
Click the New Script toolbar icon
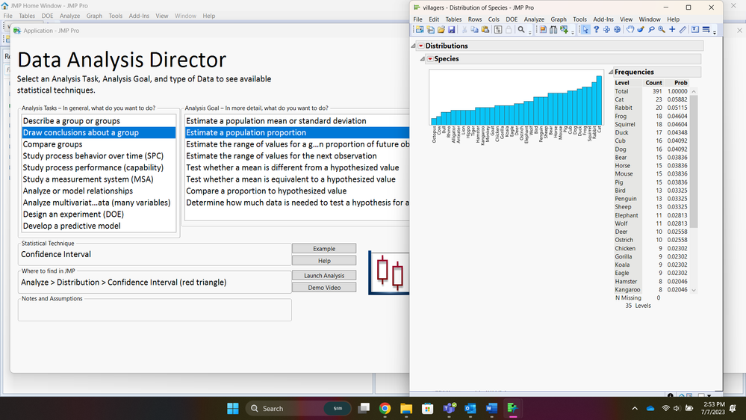tap(431, 30)
